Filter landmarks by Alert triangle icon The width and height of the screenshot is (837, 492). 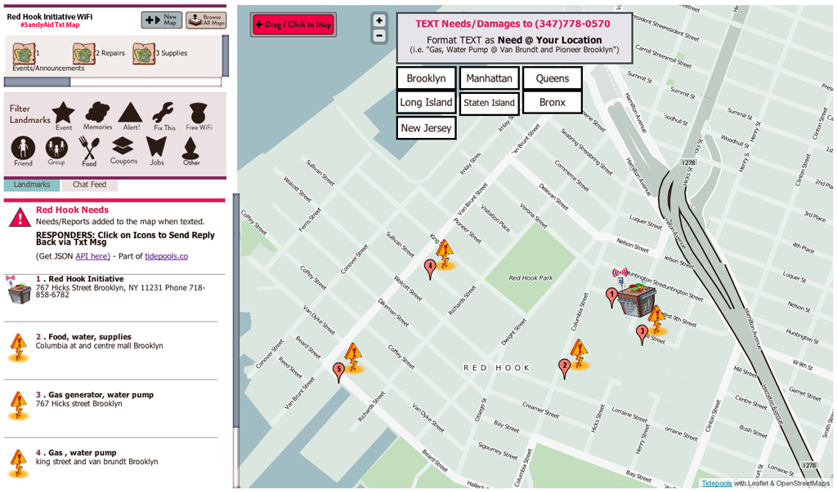point(131,116)
